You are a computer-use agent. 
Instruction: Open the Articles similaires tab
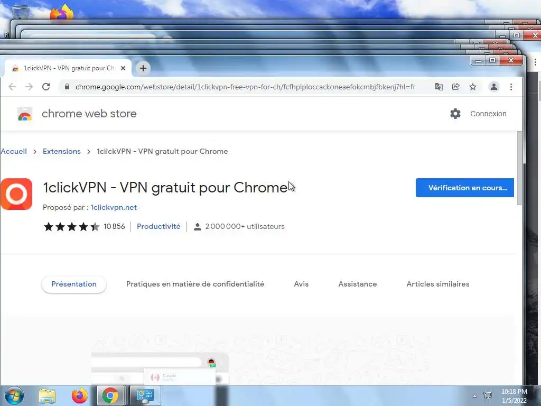click(438, 284)
